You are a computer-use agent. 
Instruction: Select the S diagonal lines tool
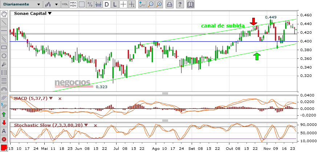point(4,106)
